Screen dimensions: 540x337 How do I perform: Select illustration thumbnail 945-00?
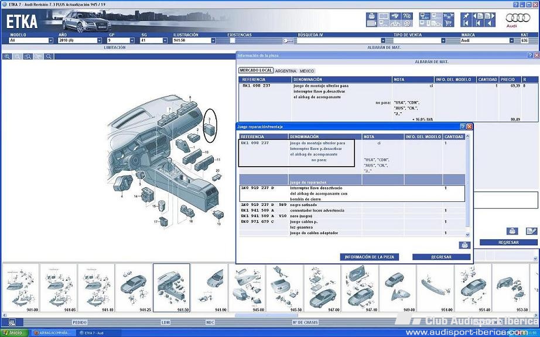point(247,288)
